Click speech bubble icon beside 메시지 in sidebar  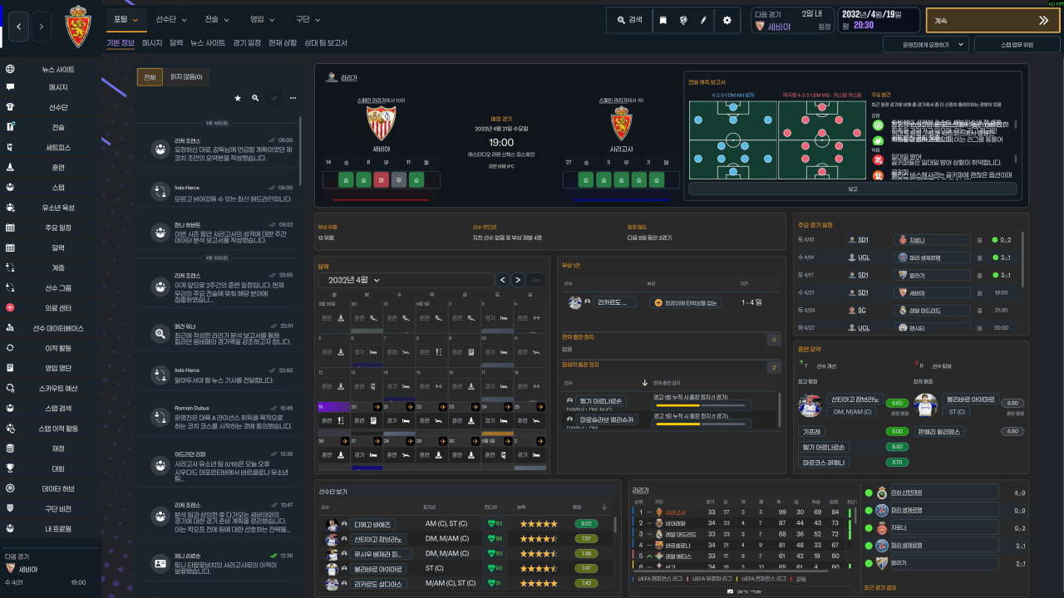click(x=10, y=86)
